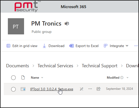Click the Modified info icon
139x108 pixels.
tap(122, 78)
